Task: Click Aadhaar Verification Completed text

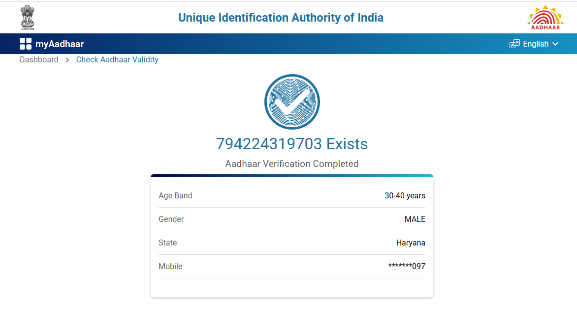Action: 291,164
